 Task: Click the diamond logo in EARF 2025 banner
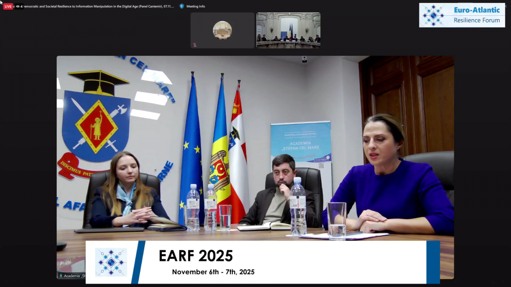[x=111, y=262]
